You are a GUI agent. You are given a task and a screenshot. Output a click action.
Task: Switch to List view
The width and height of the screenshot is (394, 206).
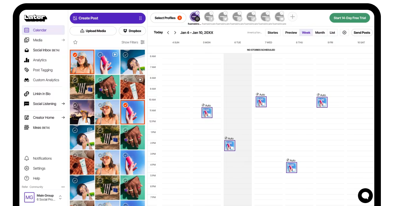click(x=332, y=33)
